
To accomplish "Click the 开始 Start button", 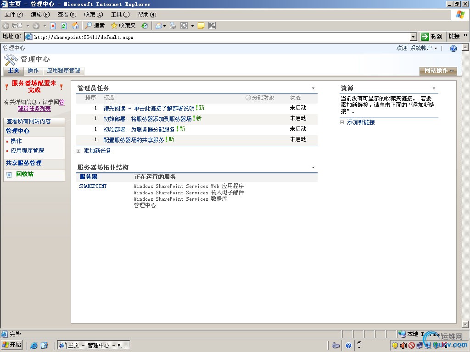I will 12,345.
